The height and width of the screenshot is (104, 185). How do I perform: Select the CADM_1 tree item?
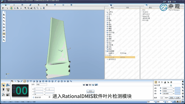111,53
